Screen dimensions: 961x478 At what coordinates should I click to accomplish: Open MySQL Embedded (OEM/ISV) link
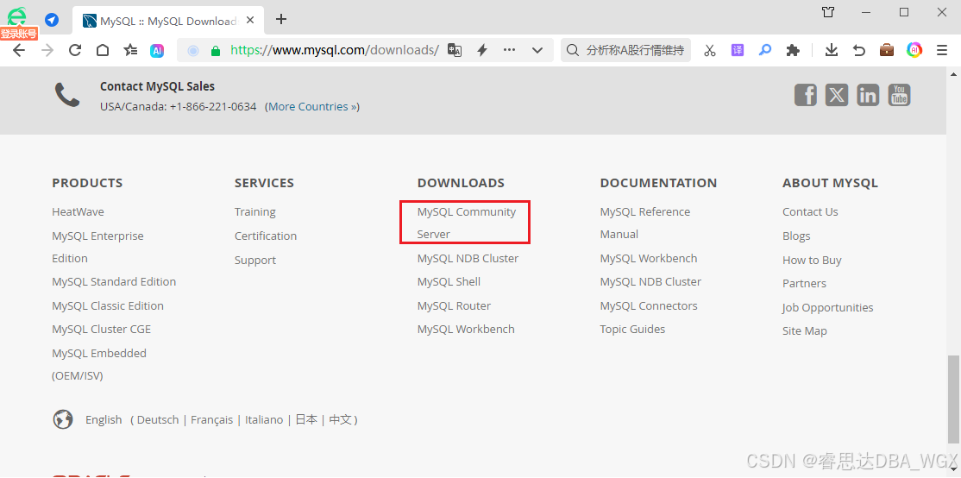[x=99, y=365]
